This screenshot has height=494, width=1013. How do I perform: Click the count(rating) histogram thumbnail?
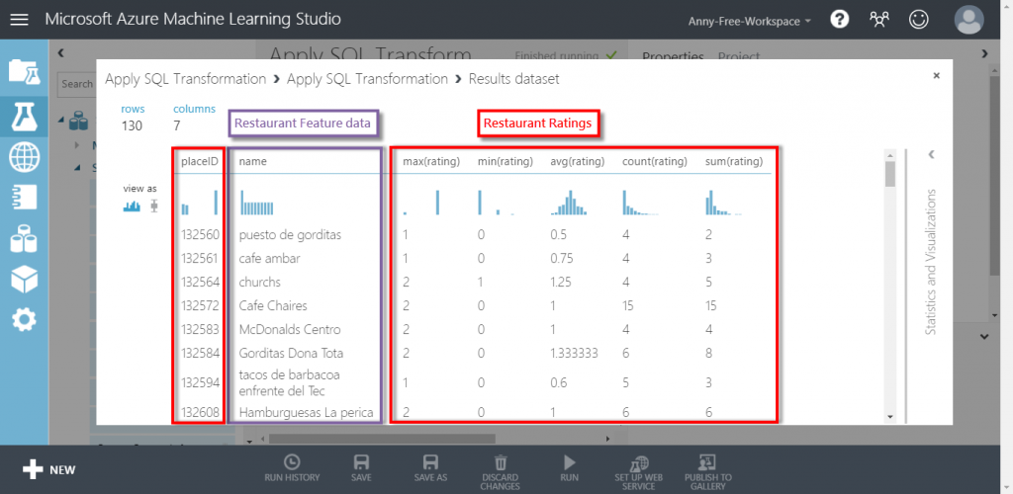pyautogui.click(x=640, y=202)
